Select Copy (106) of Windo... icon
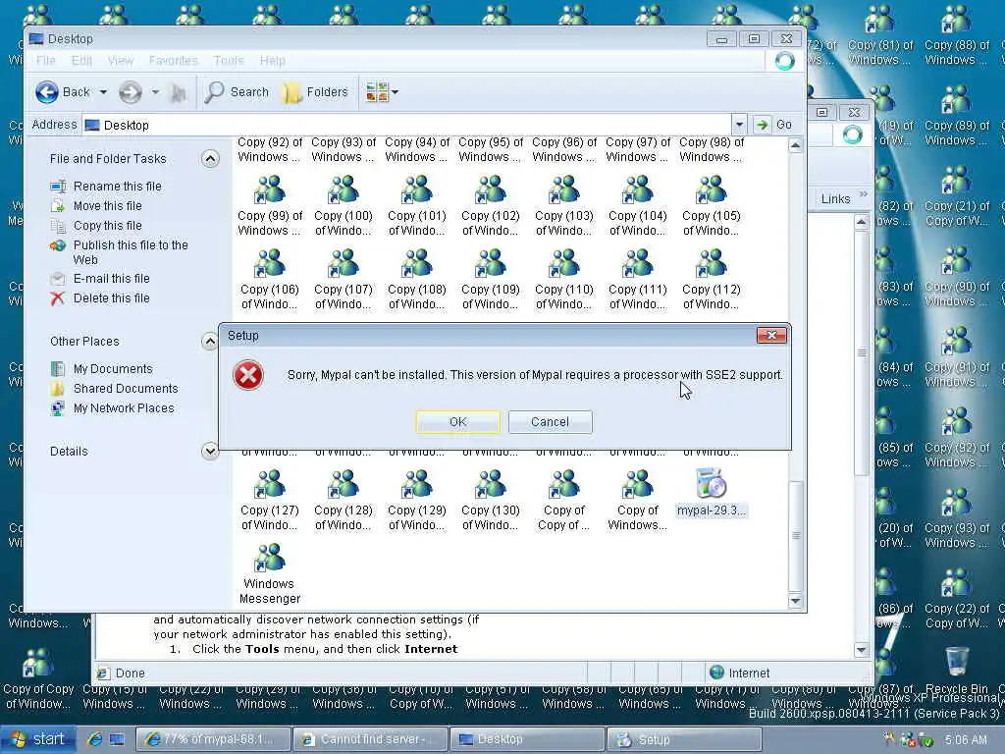The width and height of the screenshot is (1005, 754). point(269,279)
